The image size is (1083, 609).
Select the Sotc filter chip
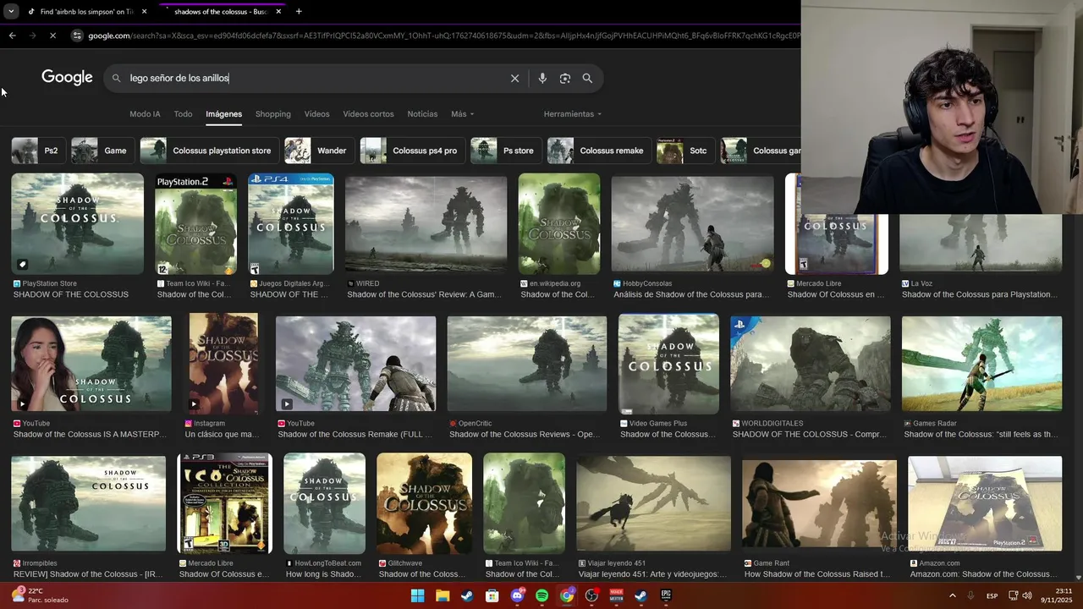point(684,151)
